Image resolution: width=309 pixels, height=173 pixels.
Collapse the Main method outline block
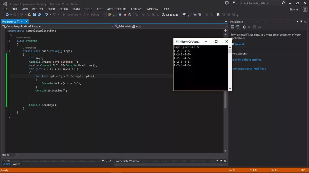9,51
